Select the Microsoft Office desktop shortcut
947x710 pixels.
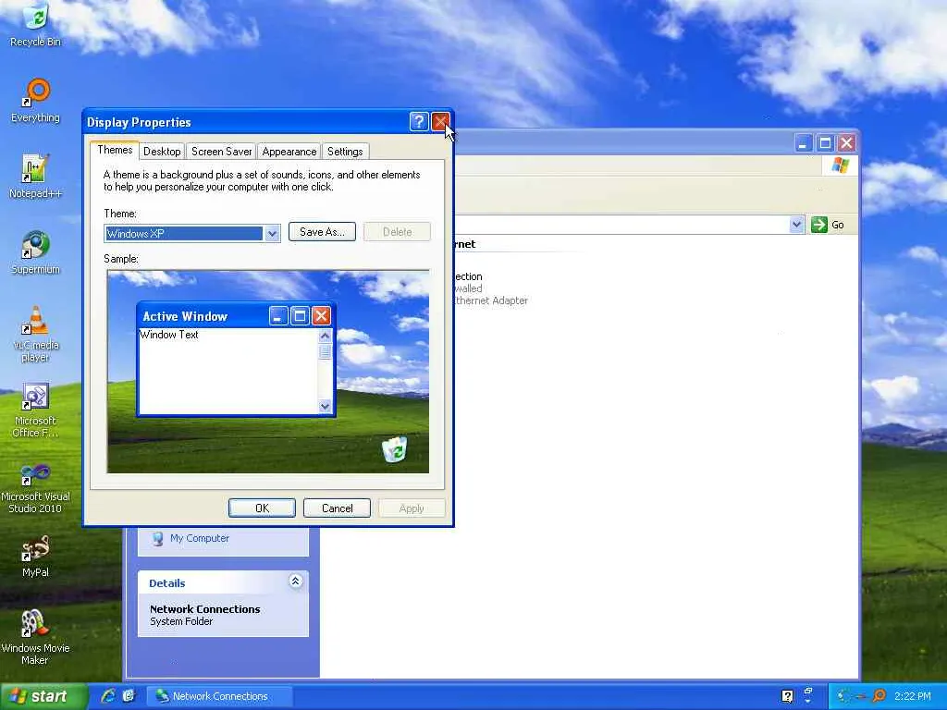tap(36, 410)
